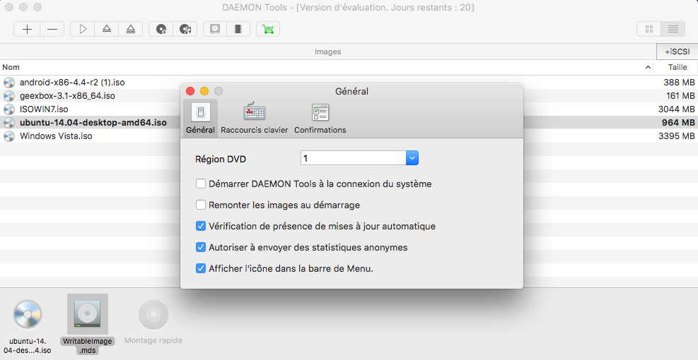Viewport: 698px width, 360px height.
Task: Click disc icon next to Windows Vista.iso
Action: pos(9,136)
